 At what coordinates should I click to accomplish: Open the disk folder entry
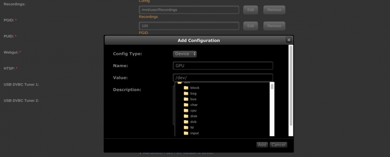click(194, 116)
